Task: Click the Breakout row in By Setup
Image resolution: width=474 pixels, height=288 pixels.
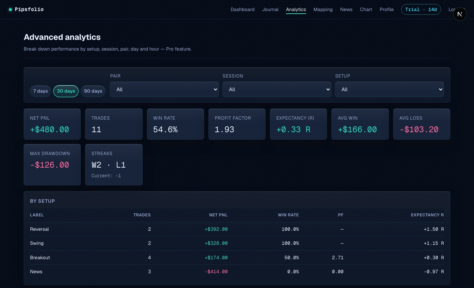Action: [237, 258]
